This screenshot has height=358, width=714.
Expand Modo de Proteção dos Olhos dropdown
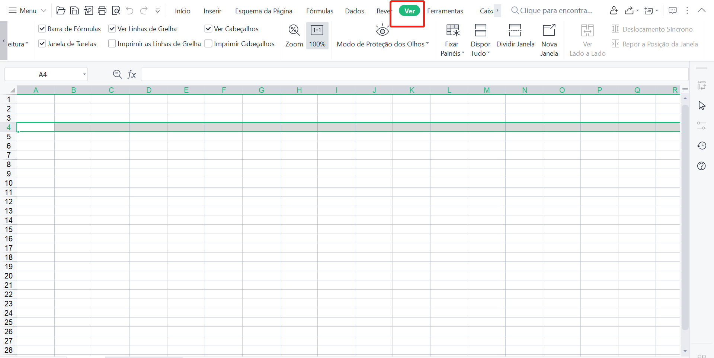pyautogui.click(x=427, y=44)
